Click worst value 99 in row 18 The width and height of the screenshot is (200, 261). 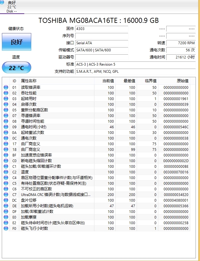coord(133,149)
